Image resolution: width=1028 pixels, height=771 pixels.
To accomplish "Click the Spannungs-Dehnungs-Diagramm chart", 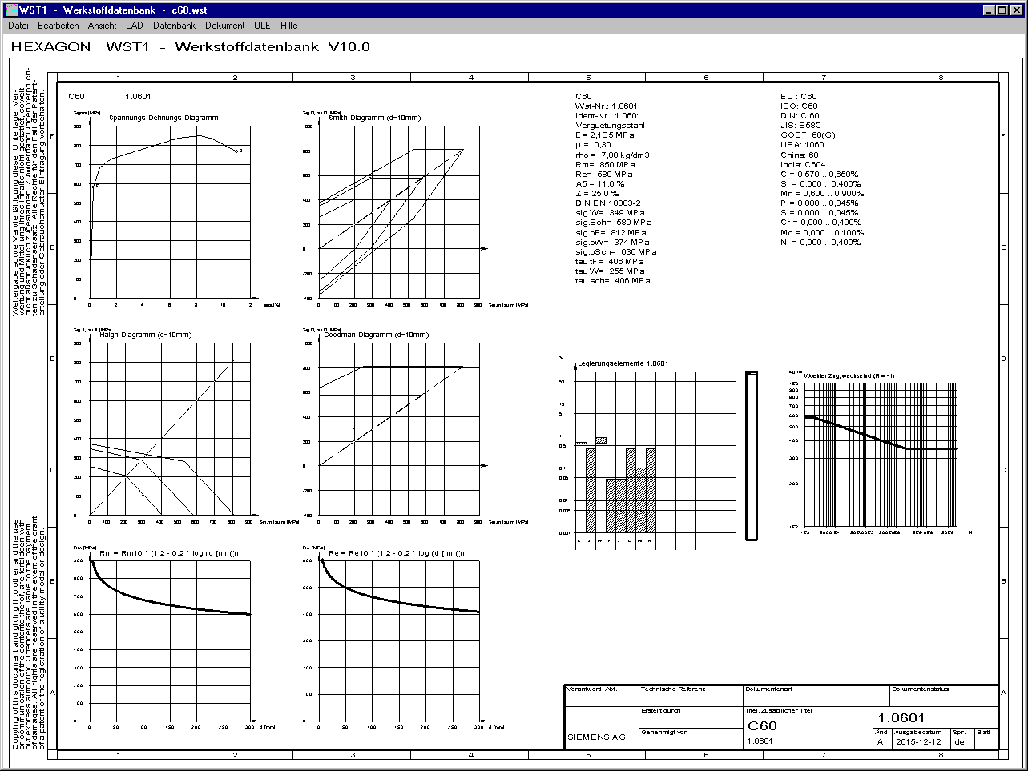I will point(170,212).
